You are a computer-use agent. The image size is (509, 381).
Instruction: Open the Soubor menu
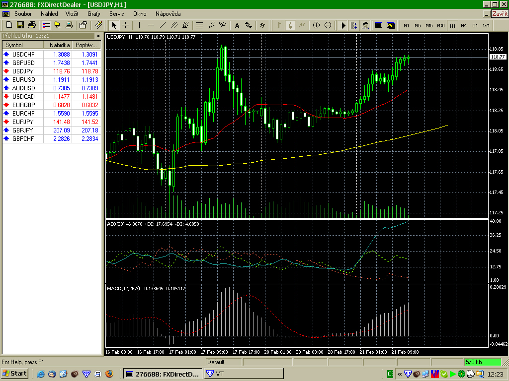point(23,13)
